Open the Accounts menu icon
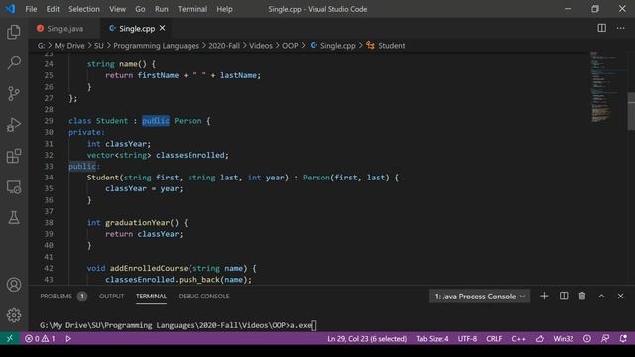Viewport: 635px width, 357px height. pyautogui.click(x=14, y=285)
